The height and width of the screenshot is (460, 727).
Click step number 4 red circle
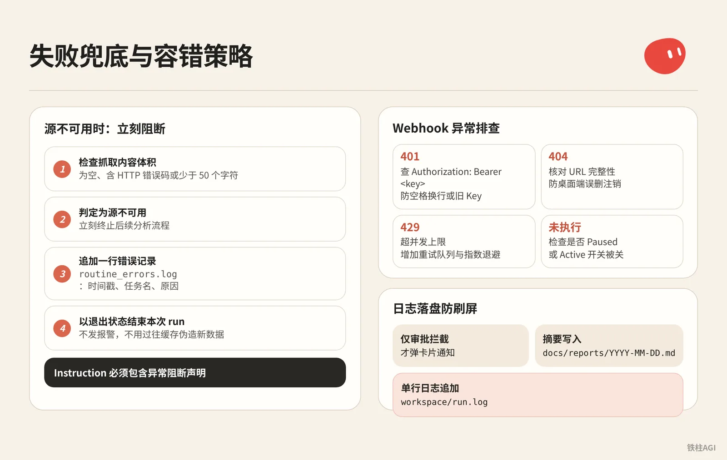click(x=62, y=328)
